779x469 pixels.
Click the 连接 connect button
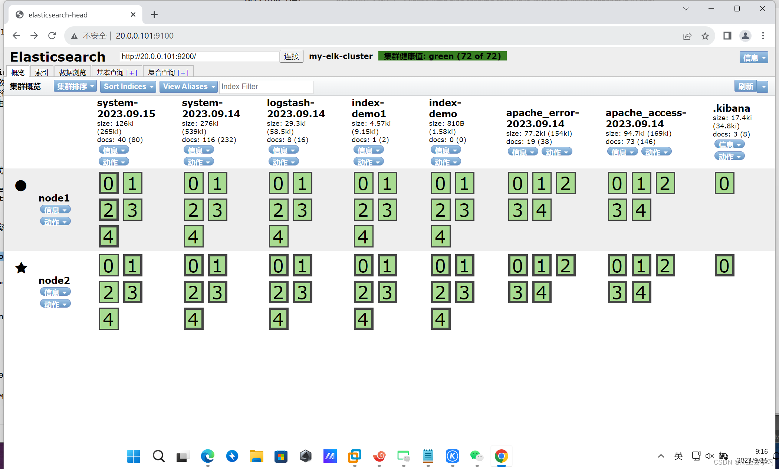pyautogui.click(x=291, y=56)
